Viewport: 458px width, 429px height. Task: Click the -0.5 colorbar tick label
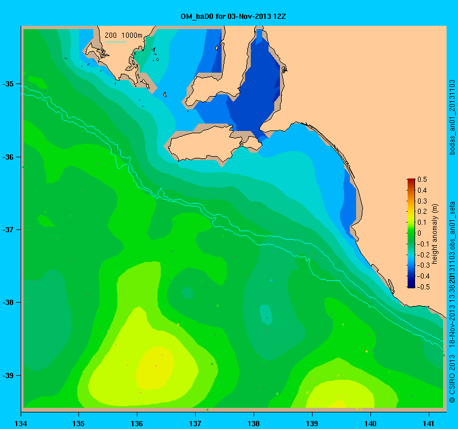(x=423, y=287)
